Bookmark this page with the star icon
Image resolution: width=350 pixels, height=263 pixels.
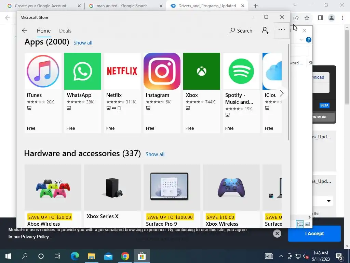307,18
